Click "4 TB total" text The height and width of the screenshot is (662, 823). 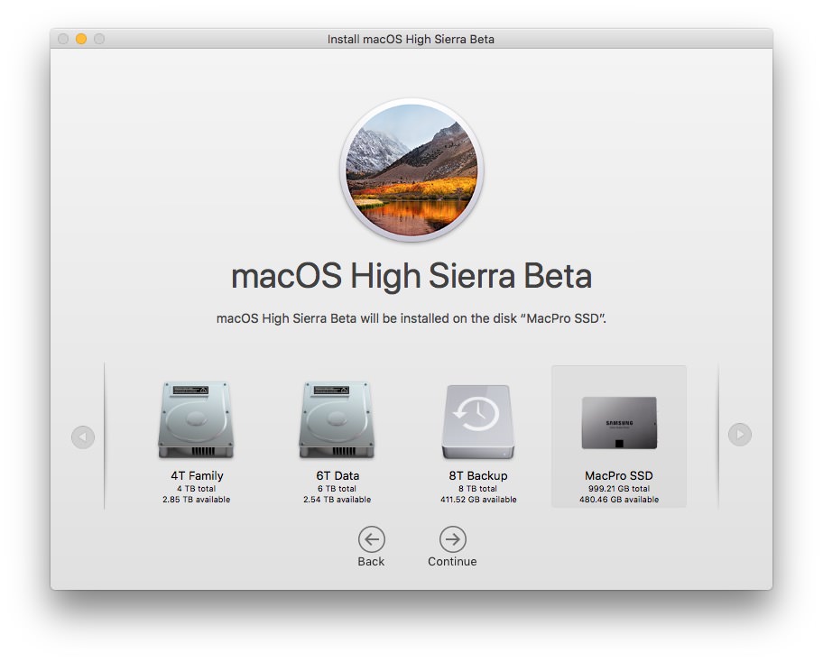pos(197,488)
